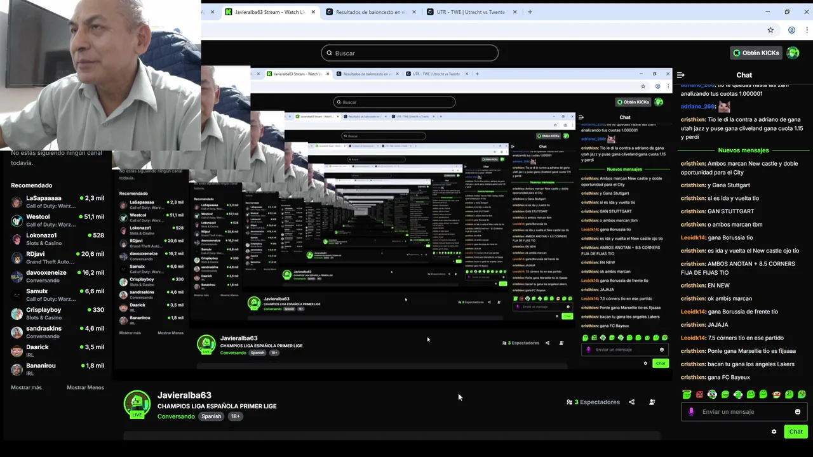Click the Obtén KICKs button

pos(756,53)
